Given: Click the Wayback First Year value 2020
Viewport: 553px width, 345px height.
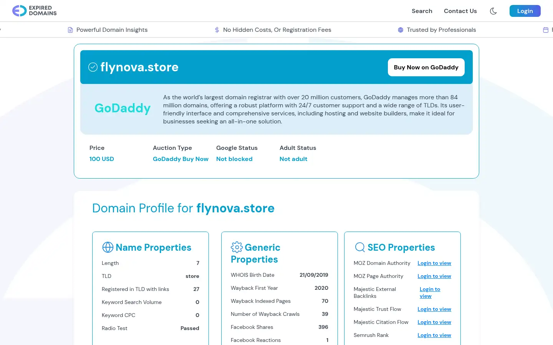Looking at the screenshot, I should coord(321,288).
